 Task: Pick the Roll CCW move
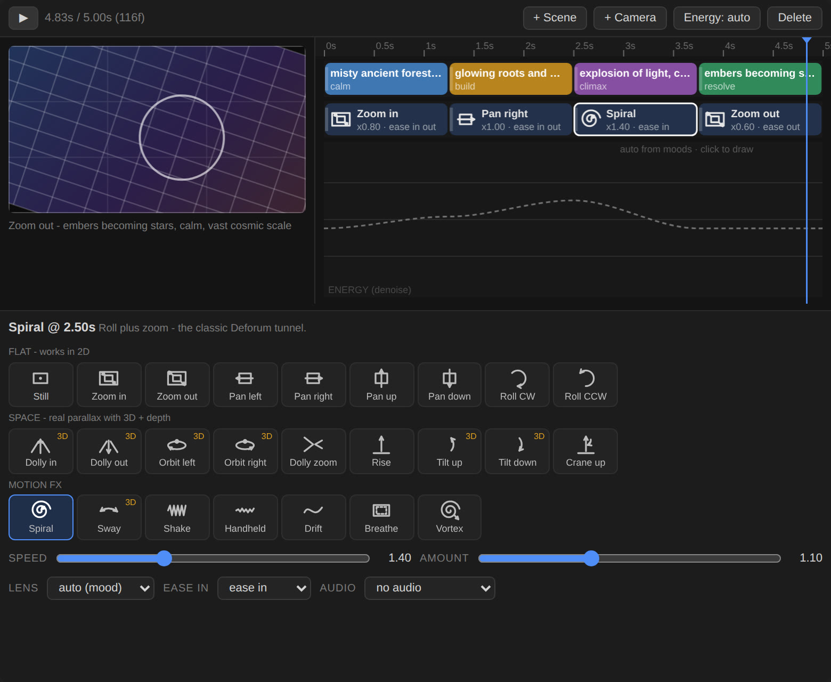pyautogui.click(x=585, y=385)
